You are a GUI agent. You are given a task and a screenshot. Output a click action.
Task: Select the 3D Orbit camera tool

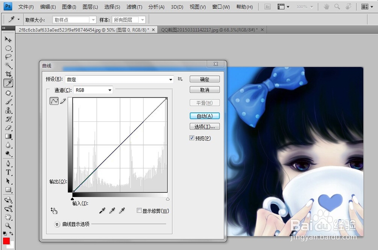[x=8, y=208]
